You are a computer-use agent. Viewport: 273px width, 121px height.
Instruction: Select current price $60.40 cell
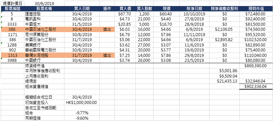pyautogui.click(x=166, y=14)
